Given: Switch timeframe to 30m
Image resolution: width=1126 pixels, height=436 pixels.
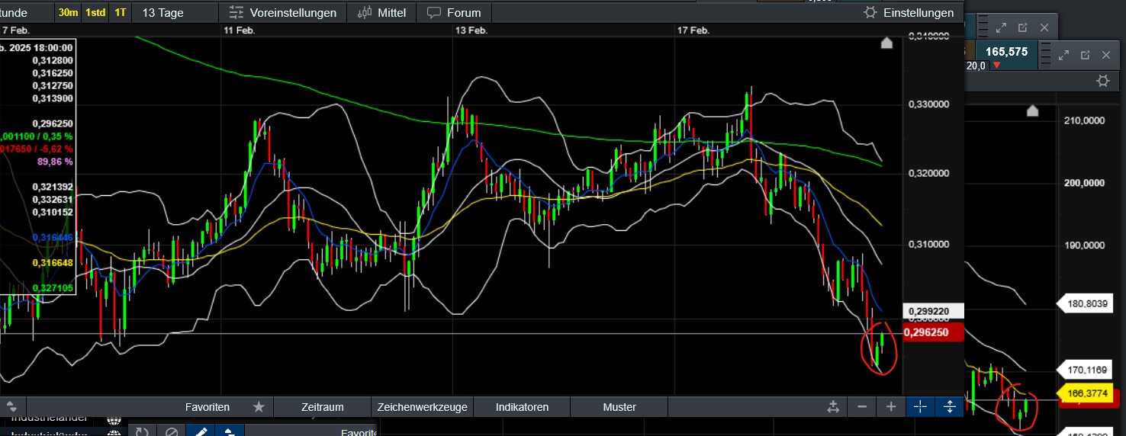Looking at the screenshot, I should coord(68,13).
